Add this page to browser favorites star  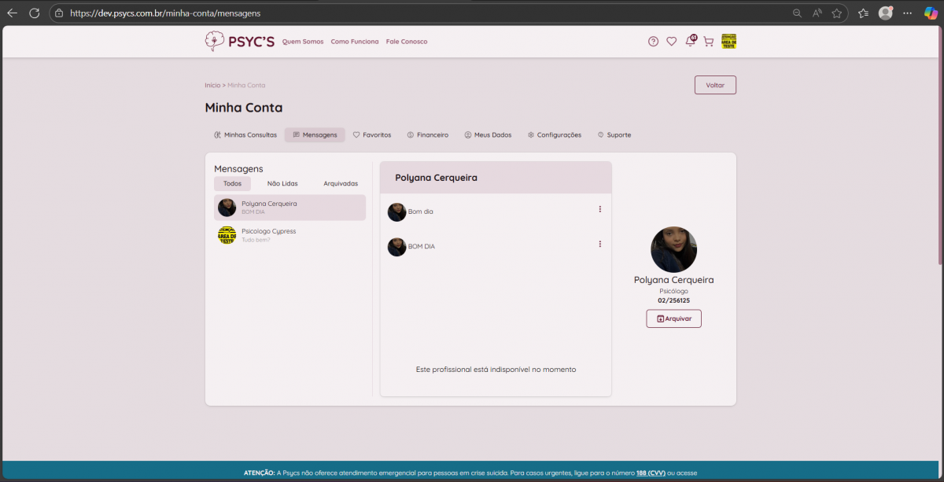point(837,13)
